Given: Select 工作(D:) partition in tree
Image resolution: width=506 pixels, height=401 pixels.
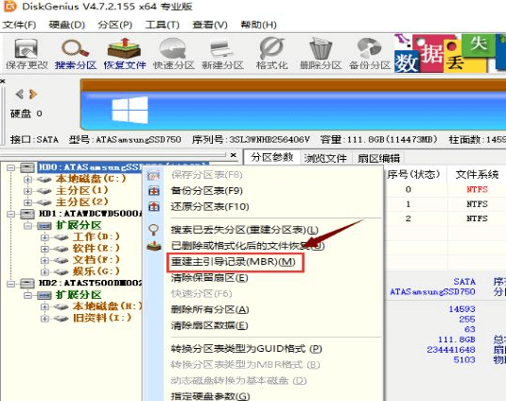Looking at the screenshot, I should coord(96,237).
